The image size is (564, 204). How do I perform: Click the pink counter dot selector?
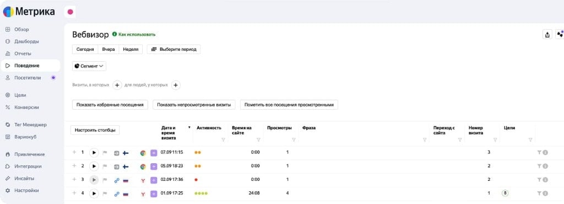tap(70, 12)
